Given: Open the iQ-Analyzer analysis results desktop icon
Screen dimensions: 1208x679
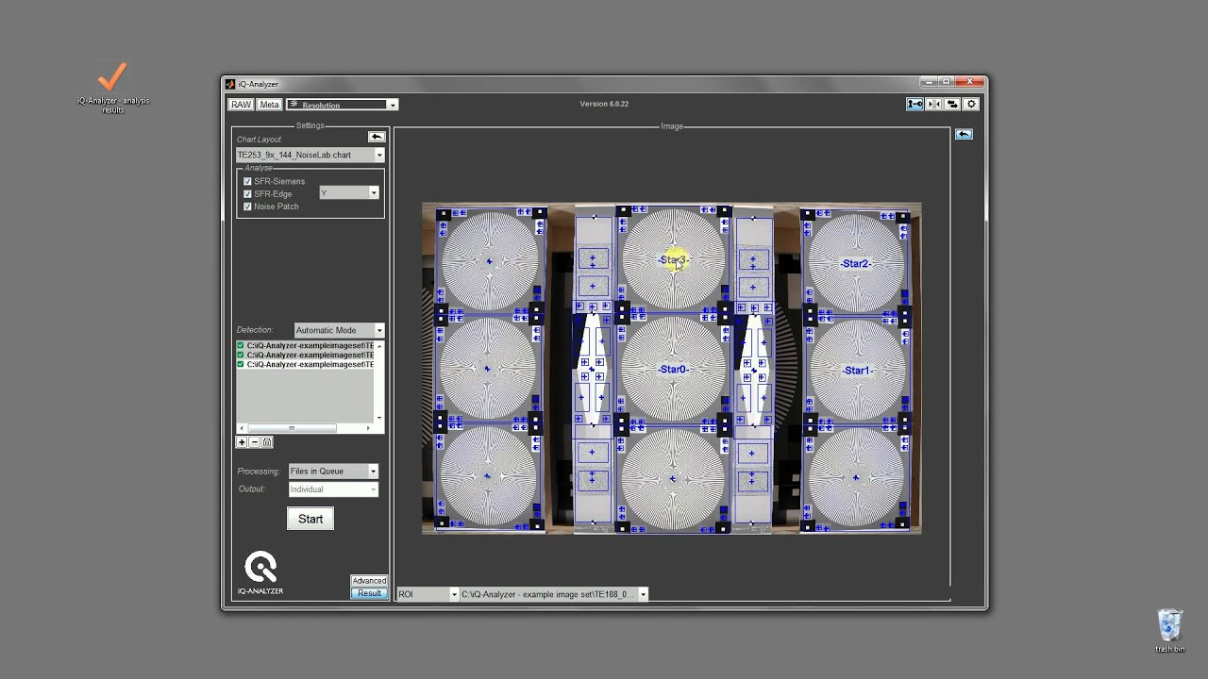Looking at the screenshot, I should coord(112,87).
